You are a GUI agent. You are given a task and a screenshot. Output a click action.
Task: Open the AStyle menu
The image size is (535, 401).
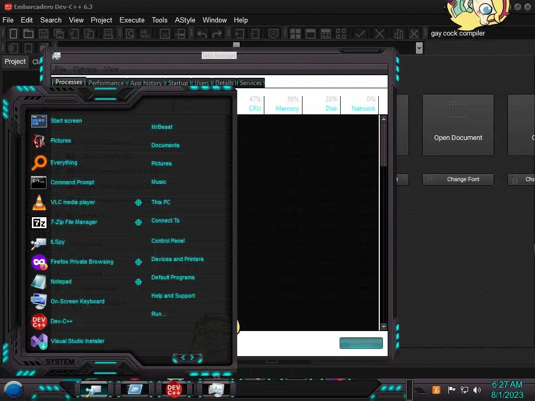(185, 20)
